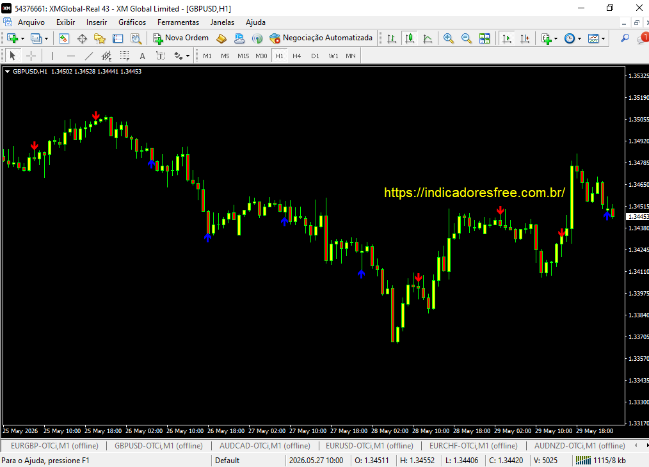Tile windows with the grid icon
Screen dimensions: 649x467
[485, 38]
